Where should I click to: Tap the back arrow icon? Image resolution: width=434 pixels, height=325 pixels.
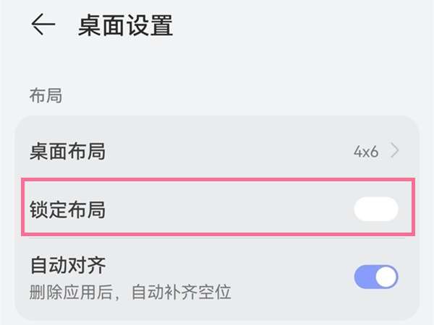pyautogui.click(x=43, y=25)
